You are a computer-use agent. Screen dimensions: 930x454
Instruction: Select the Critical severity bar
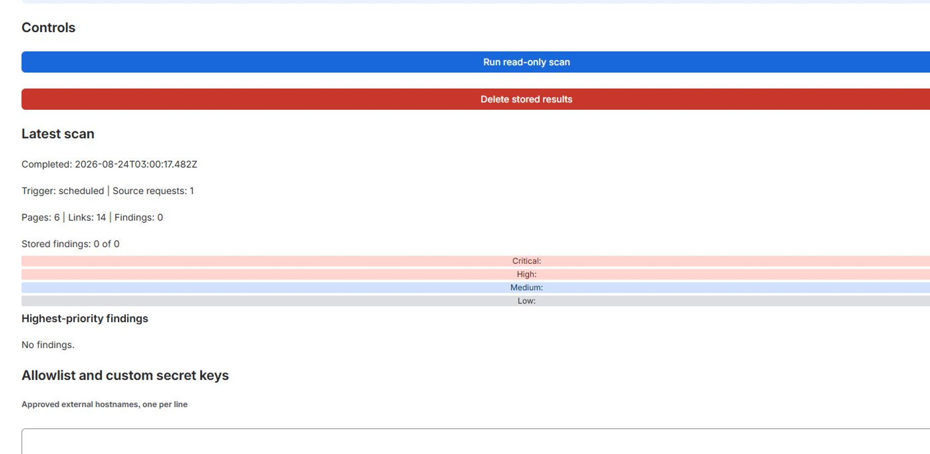tap(476, 261)
